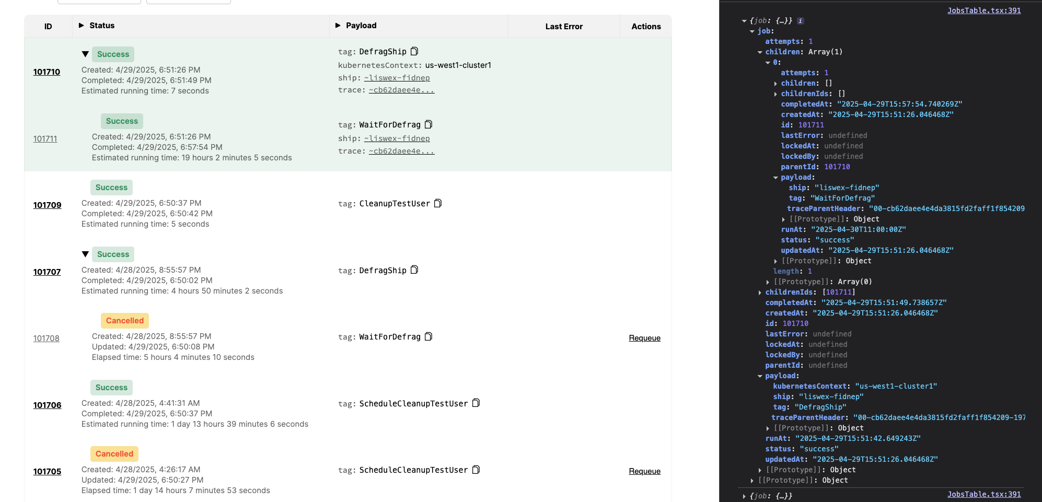Select the Actions column header
This screenshot has height=502, width=1042.
pyautogui.click(x=646, y=27)
